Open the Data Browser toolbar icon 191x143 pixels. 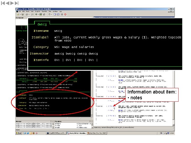58,15
